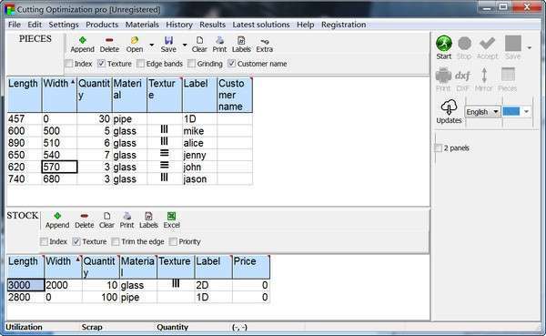546x336 pixels.
Task: Open a pieces file
Action: (x=135, y=45)
